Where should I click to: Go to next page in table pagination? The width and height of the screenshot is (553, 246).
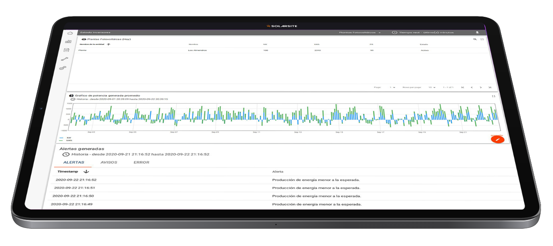point(480,87)
